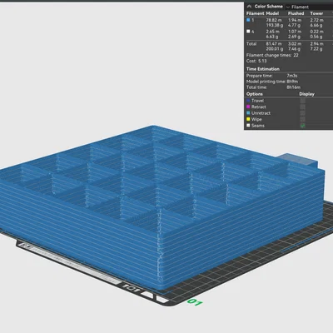The height and width of the screenshot is (333, 333).
Task: Enable the Travel display checkbox
Action: [x=303, y=101]
